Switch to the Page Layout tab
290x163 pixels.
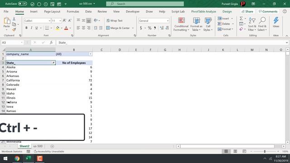click(x=52, y=11)
